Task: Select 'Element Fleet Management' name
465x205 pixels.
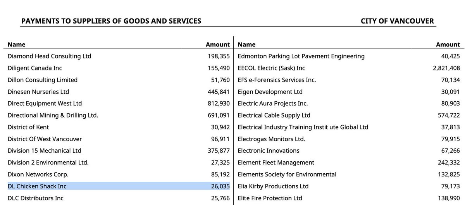Action: 276,162
